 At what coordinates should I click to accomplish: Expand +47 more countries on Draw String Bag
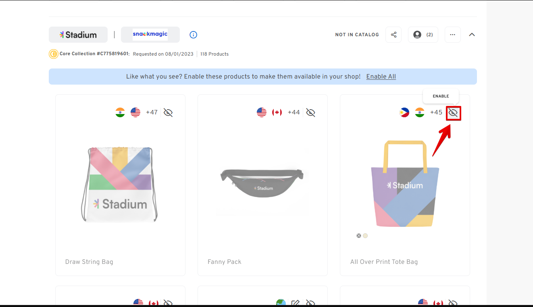click(x=152, y=112)
